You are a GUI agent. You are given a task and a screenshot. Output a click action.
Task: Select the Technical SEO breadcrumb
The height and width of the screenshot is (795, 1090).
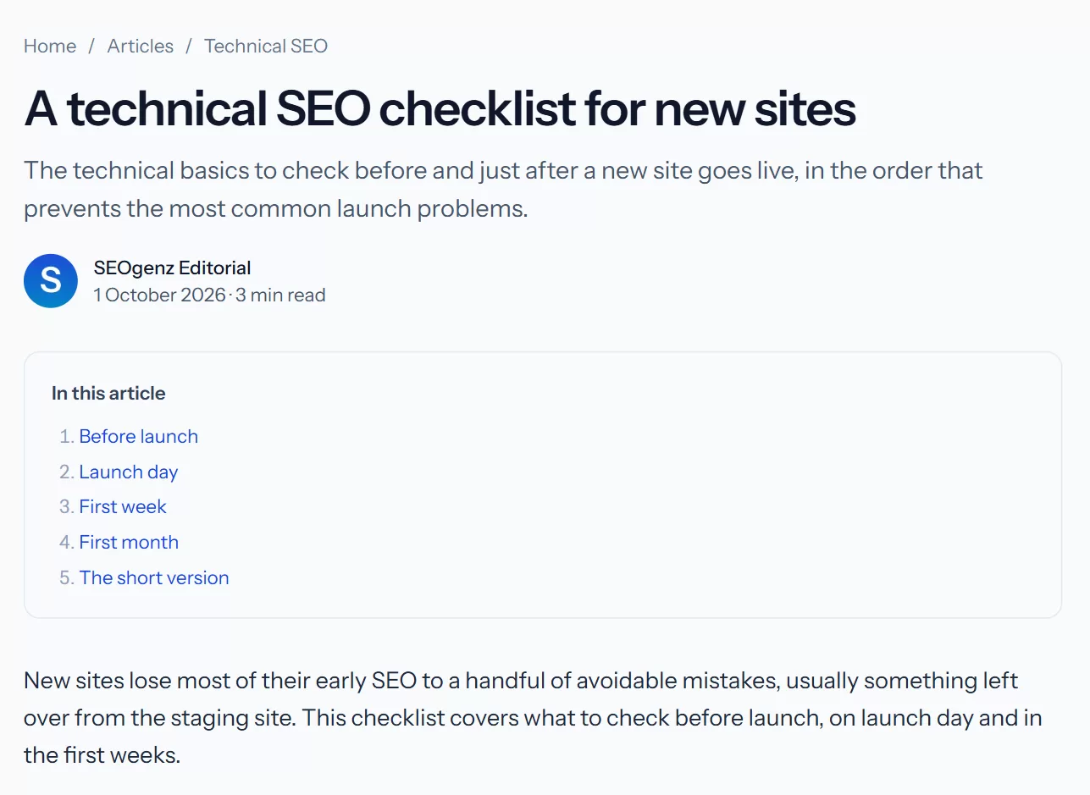pyautogui.click(x=266, y=46)
